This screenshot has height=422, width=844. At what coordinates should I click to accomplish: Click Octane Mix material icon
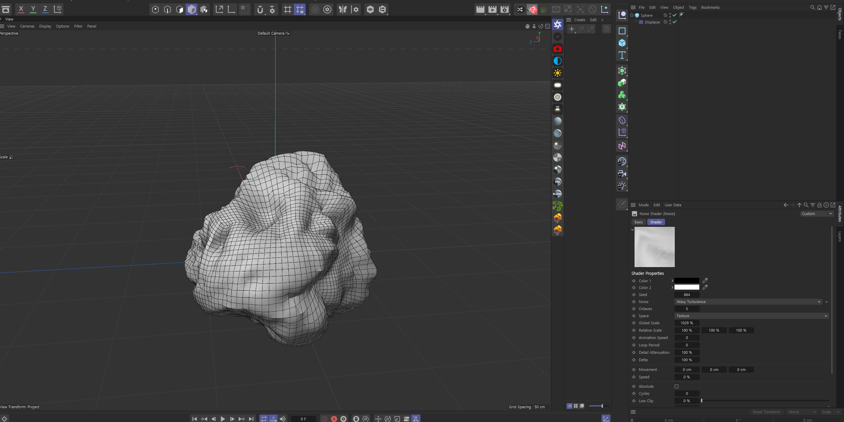point(558,181)
